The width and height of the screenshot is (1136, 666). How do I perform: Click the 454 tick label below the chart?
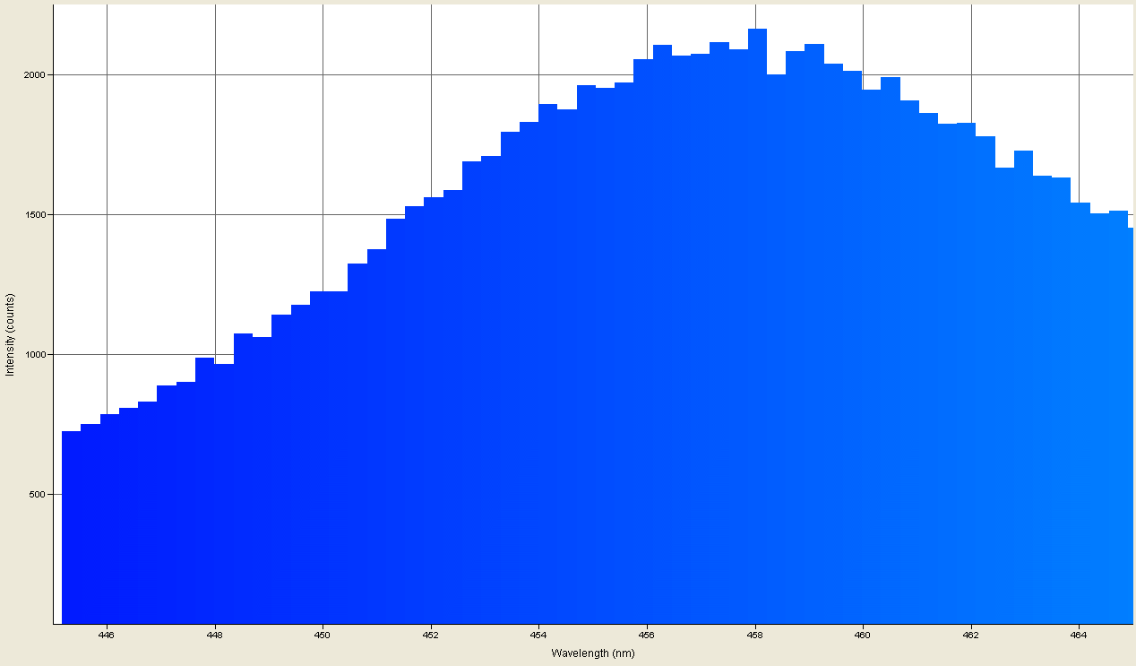tap(538, 636)
